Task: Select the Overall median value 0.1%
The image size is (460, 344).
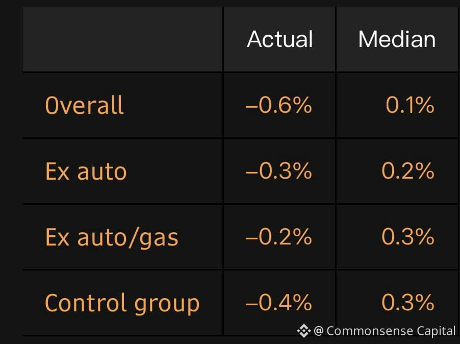Action: coord(410,105)
